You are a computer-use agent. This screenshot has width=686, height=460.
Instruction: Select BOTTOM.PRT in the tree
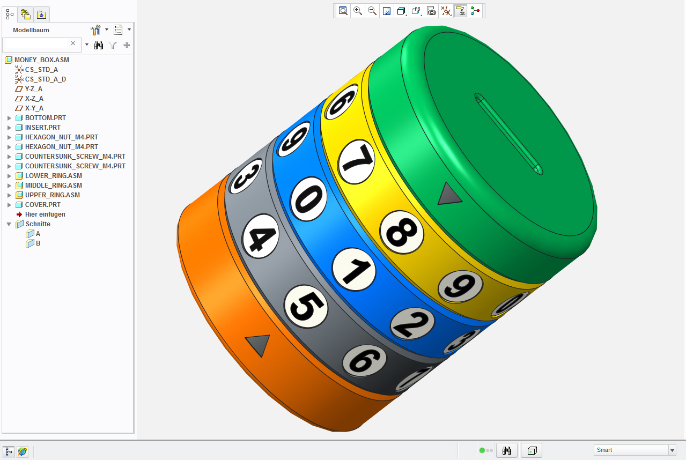pos(45,118)
